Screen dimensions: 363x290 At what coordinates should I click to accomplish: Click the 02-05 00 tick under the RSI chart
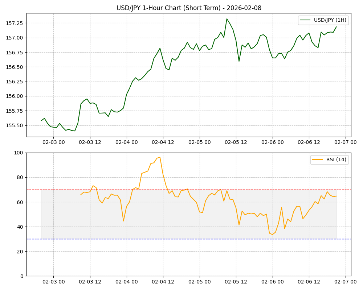pos(199,281)
